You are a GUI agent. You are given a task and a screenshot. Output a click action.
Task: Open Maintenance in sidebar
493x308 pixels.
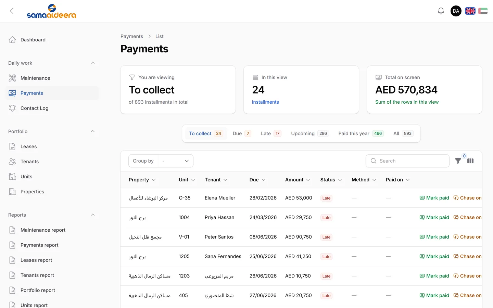(x=52, y=78)
